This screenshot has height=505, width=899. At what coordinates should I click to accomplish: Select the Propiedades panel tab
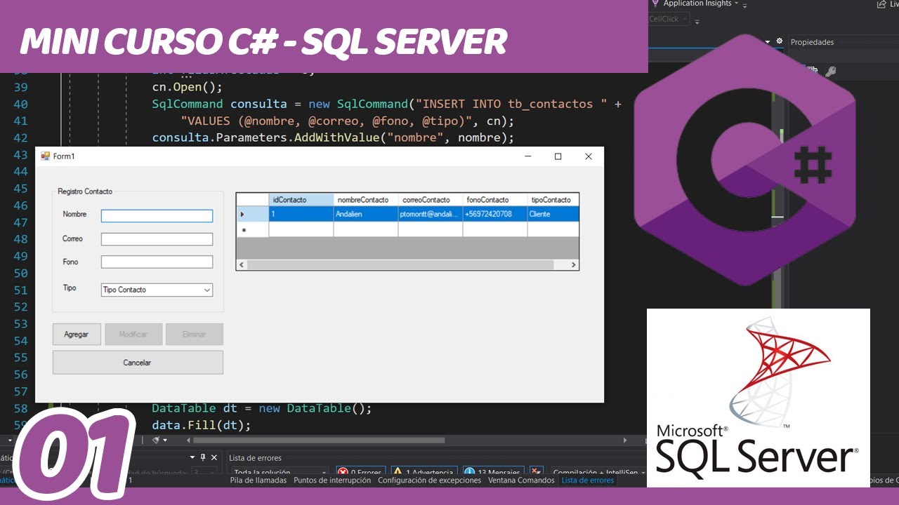[x=813, y=42]
